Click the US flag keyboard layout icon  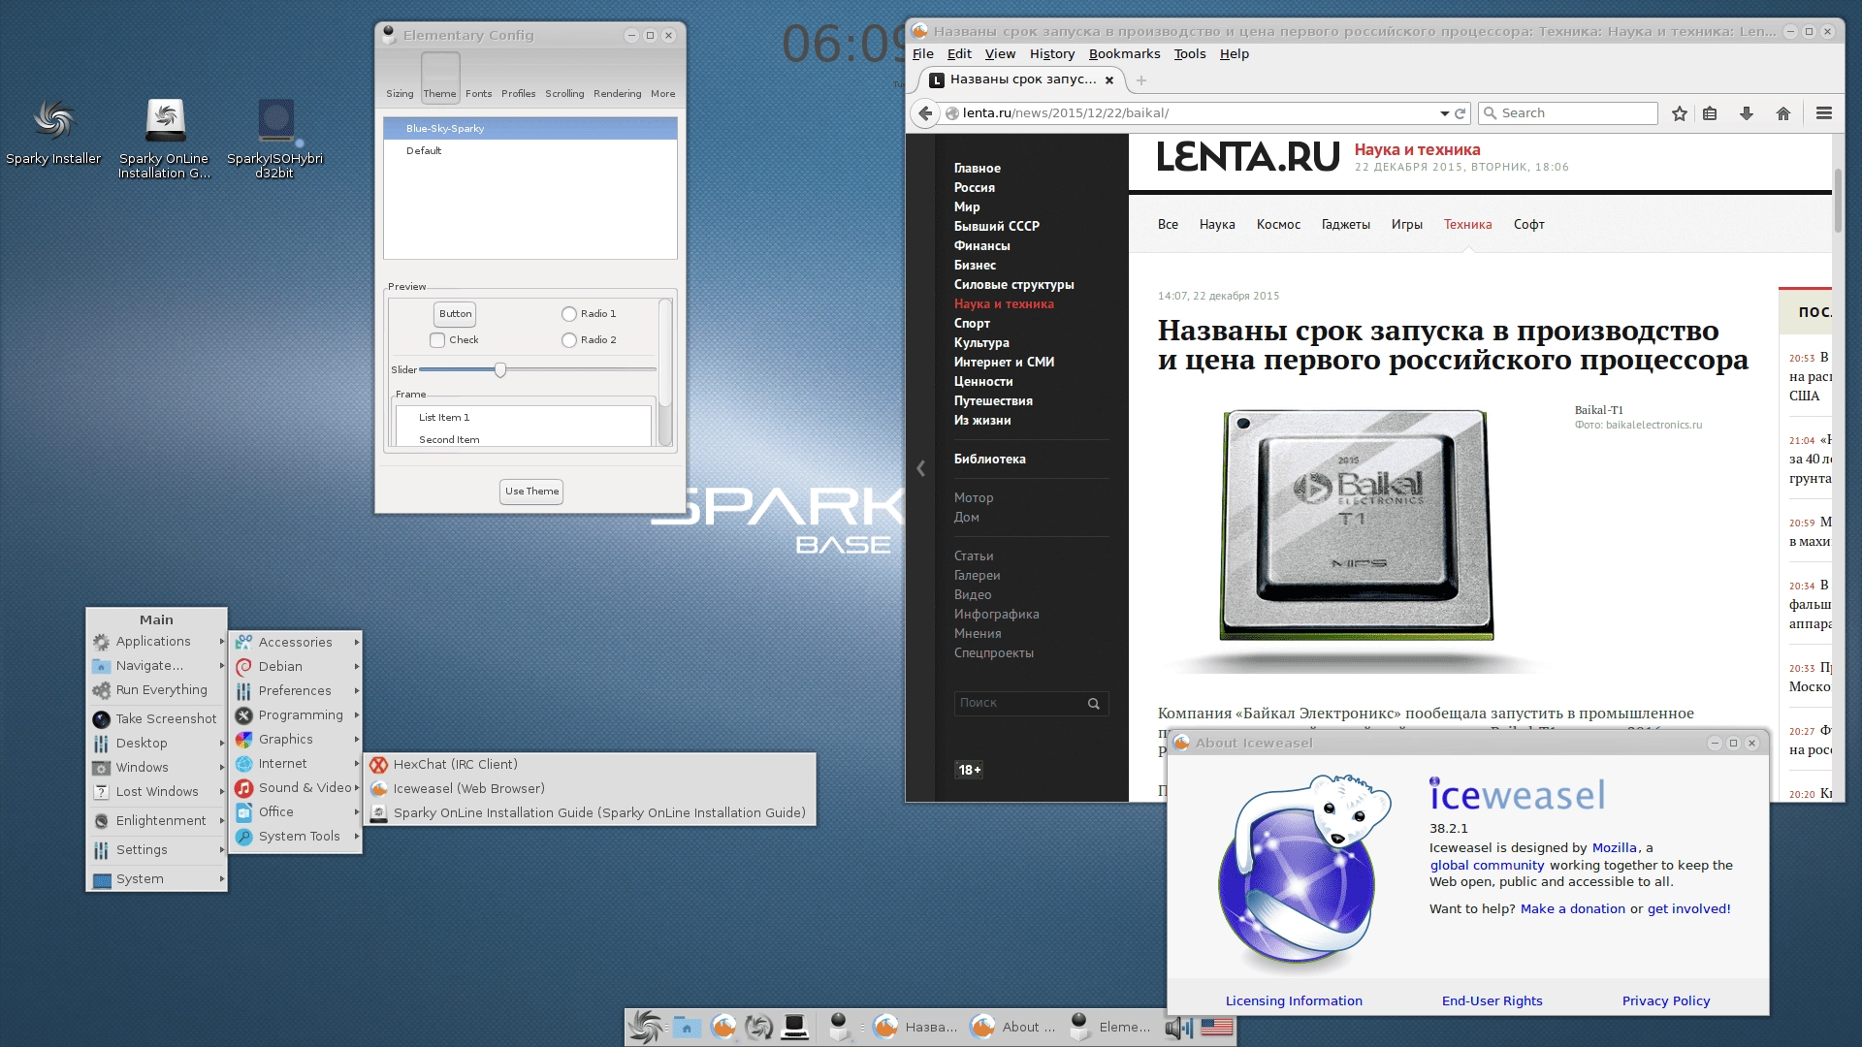(x=1216, y=1027)
